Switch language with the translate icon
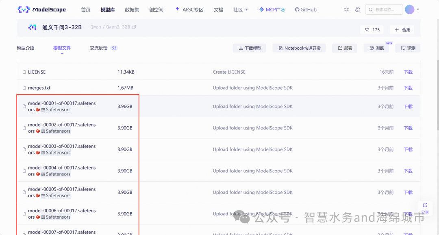The width and height of the screenshot is (439, 235). (x=358, y=9)
